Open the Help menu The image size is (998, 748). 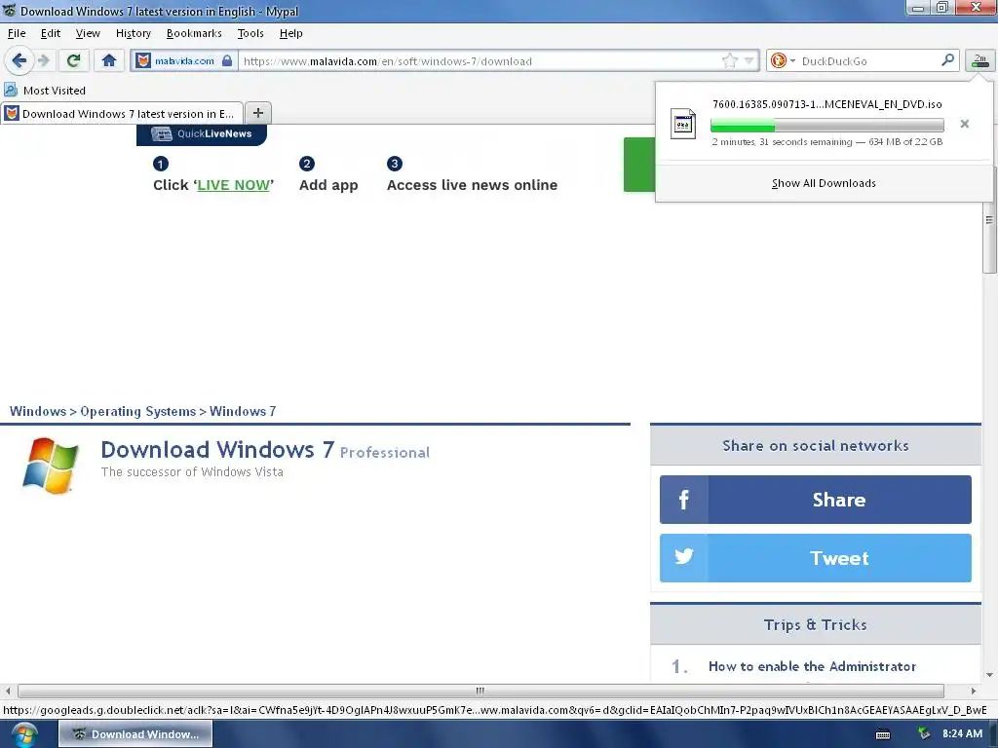click(290, 34)
